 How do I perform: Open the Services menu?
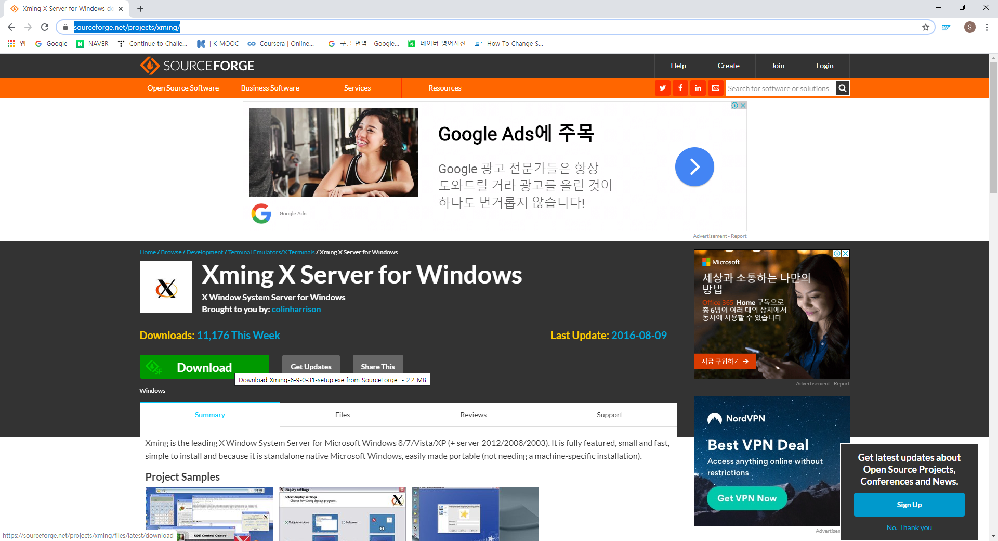(358, 88)
